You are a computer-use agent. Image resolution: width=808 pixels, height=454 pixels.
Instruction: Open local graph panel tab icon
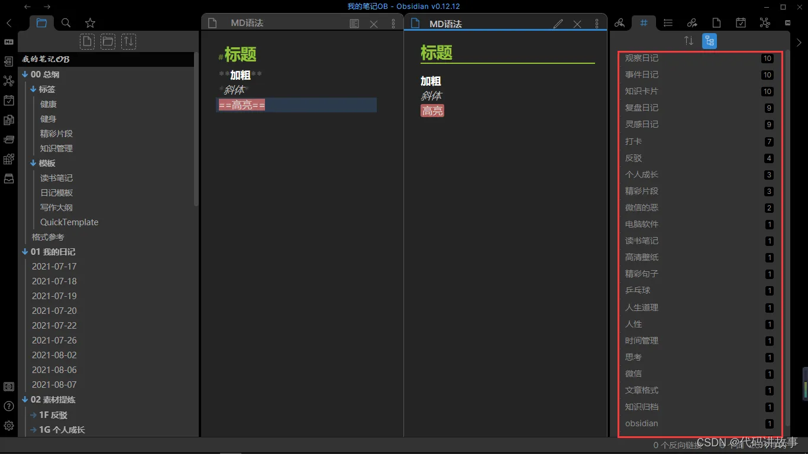[765, 23]
